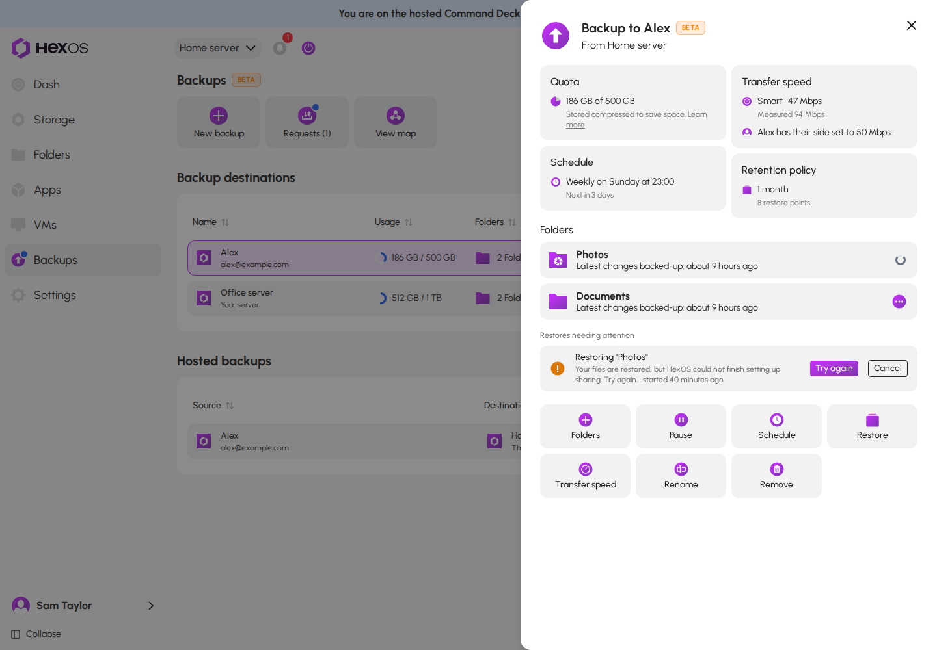Collapse the sidebar using Collapse
Screen dimensions: 937x650
[x=36, y=634]
